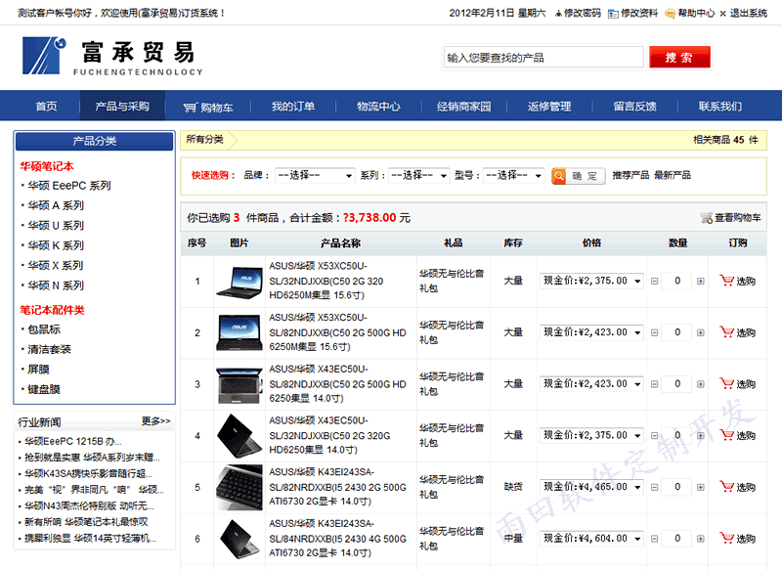
Task: Open price dropdown for row 1 ¥2,375.00
Action: coord(591,281)
